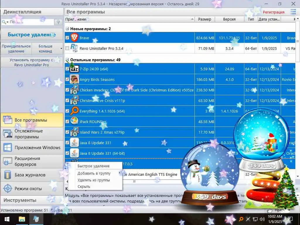Image resolution: width=300 pixels, height=225 pixels.
Task: Choose Скрыть in context menu
Action: coord(95,186)
